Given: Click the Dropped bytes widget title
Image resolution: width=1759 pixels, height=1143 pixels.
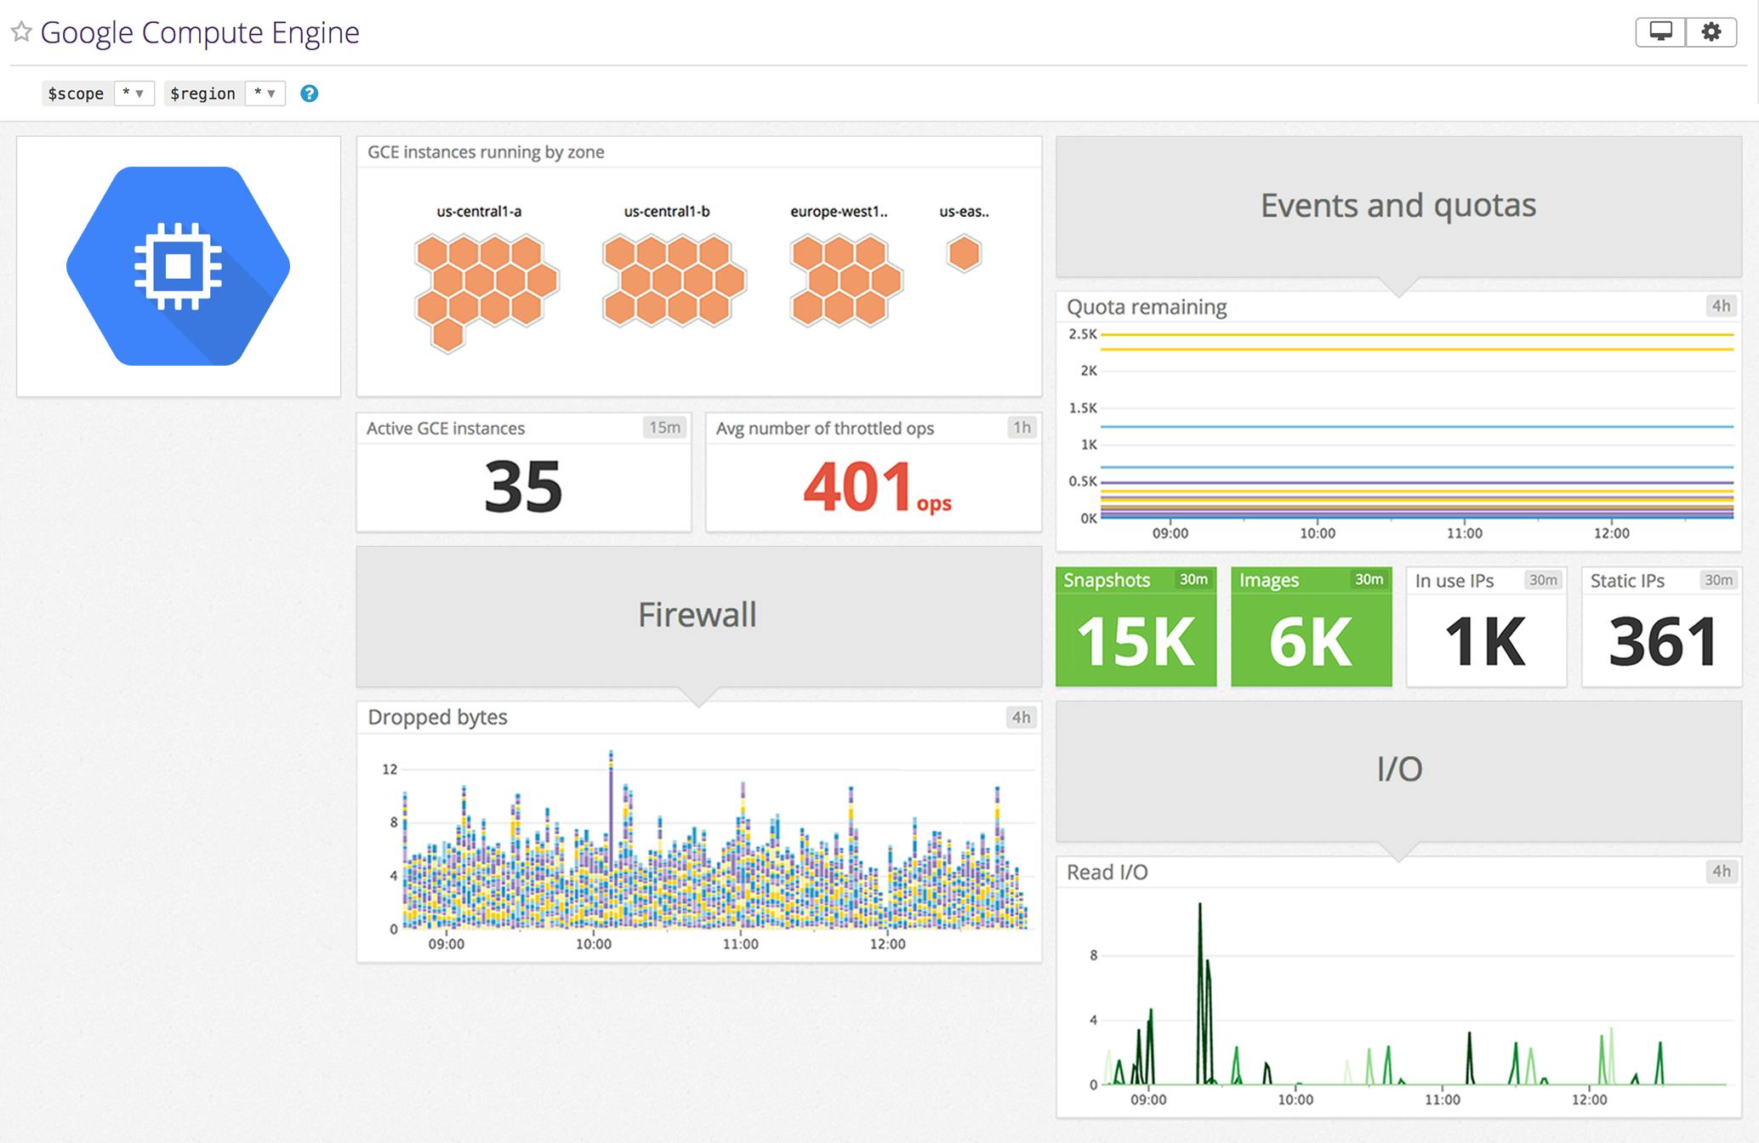Looking at the screenshot, I should [437, 717].
